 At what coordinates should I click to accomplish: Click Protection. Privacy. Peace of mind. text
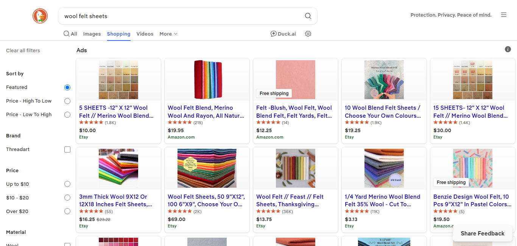pyautogui.click(x=451, y=15)
